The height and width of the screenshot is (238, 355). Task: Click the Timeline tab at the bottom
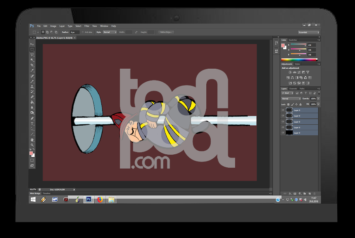[x=47, y=193]
